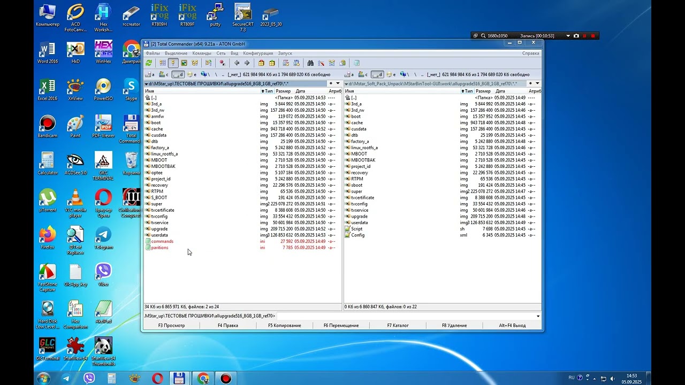
Task: Click invert selection red star icon
Action: (222, 63)
